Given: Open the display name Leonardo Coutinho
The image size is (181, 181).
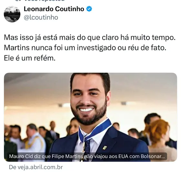Looking at the screenshot, I should (54, 9).
